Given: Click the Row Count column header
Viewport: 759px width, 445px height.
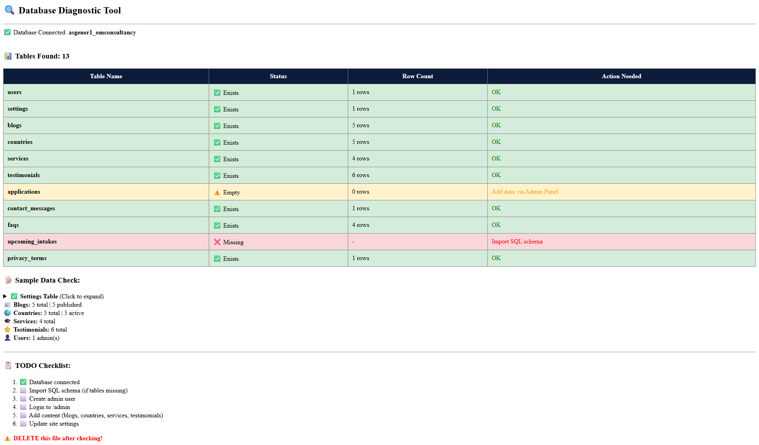Looking at the screenshot, I should click(417, 76).
